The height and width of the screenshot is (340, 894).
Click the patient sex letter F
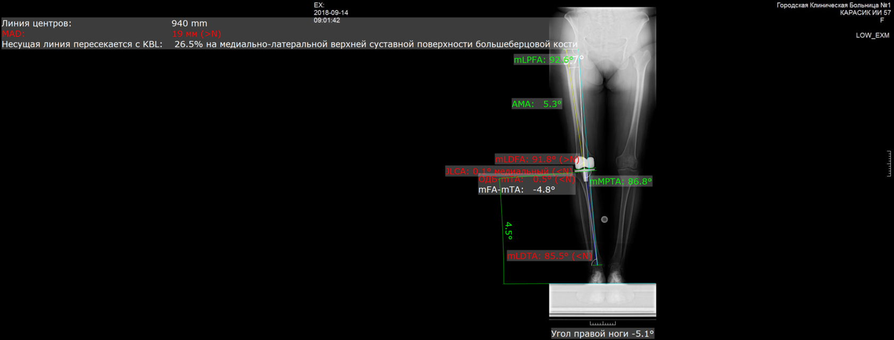click(x=882, y=20)
